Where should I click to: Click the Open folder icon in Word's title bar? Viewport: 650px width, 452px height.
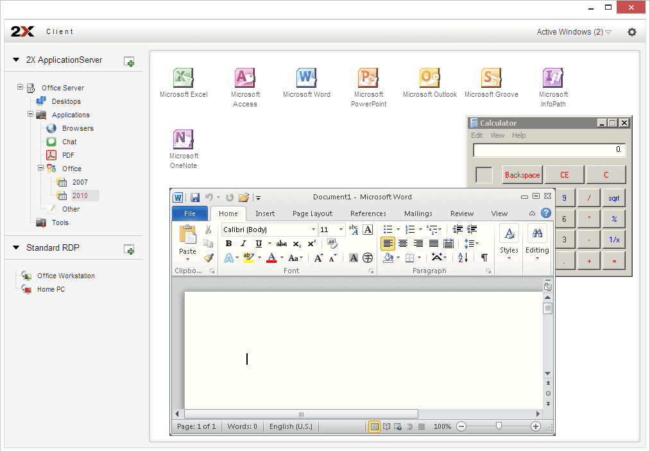click(244, 197)
